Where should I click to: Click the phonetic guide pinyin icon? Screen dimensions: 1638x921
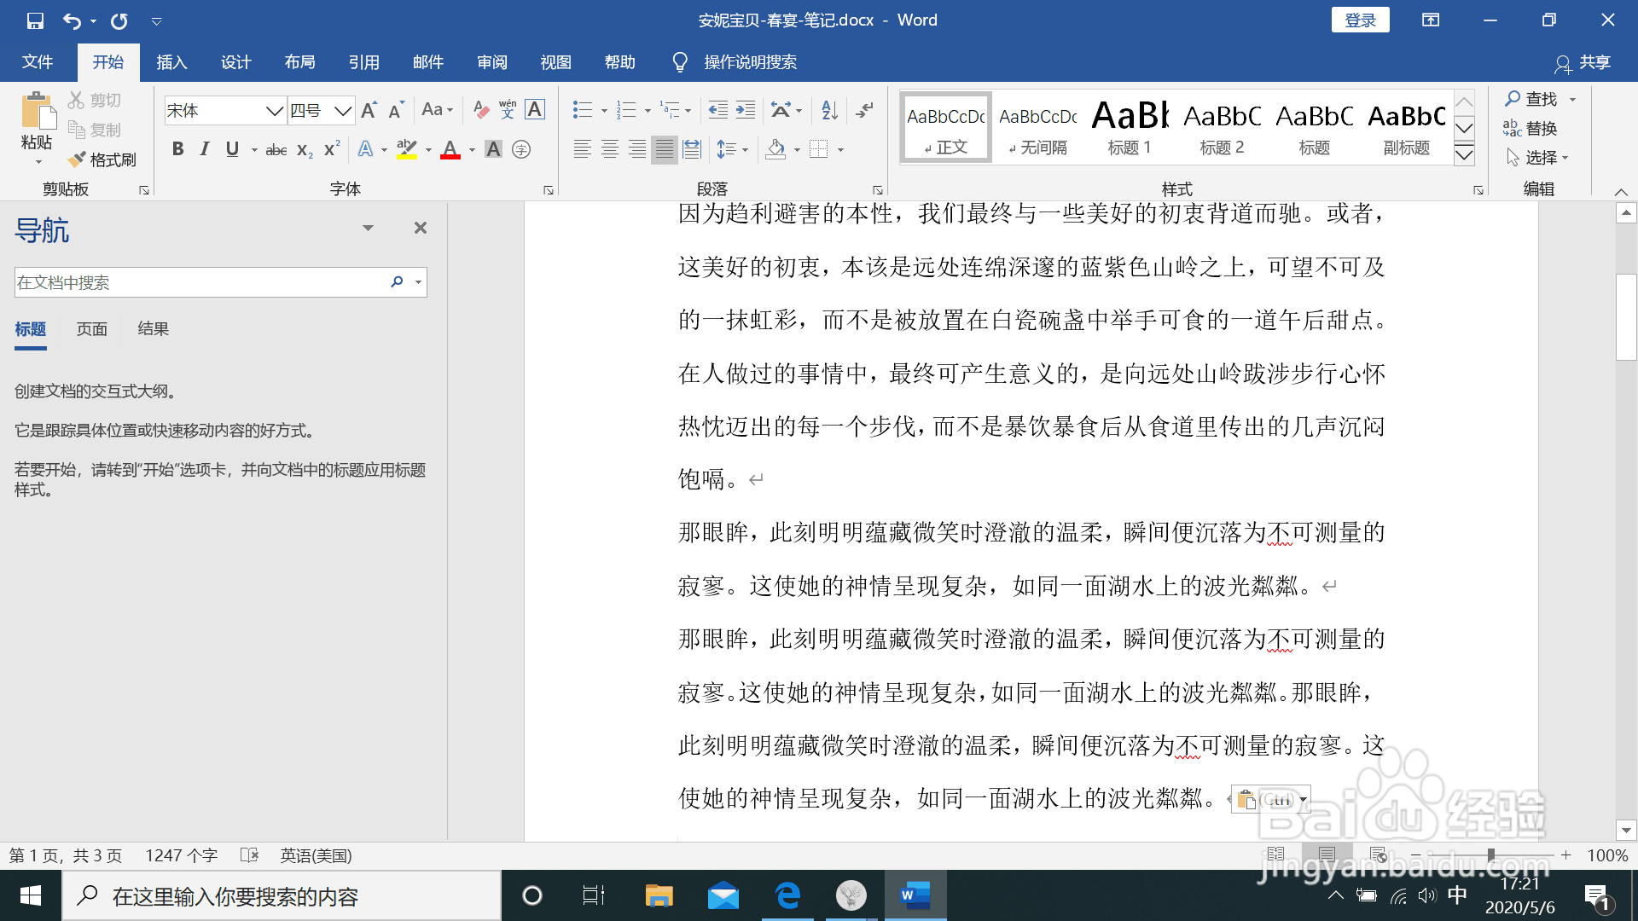506,110
